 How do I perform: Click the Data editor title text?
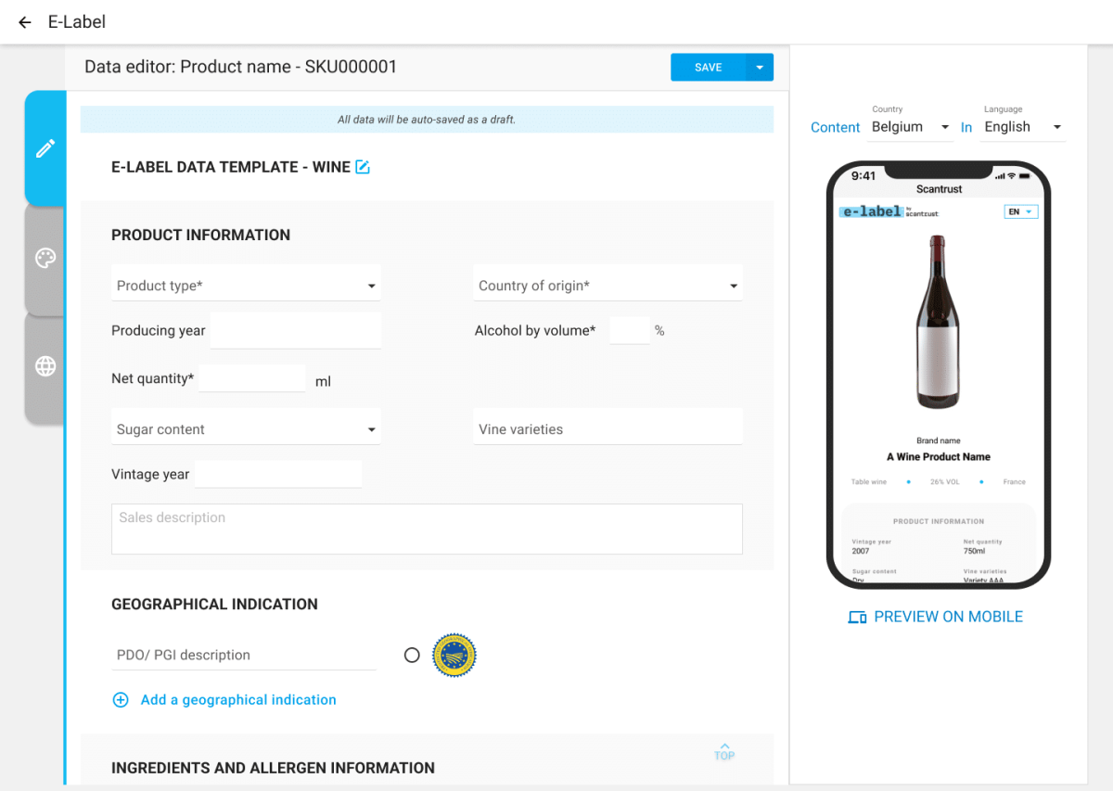click(x=241, y=67)
